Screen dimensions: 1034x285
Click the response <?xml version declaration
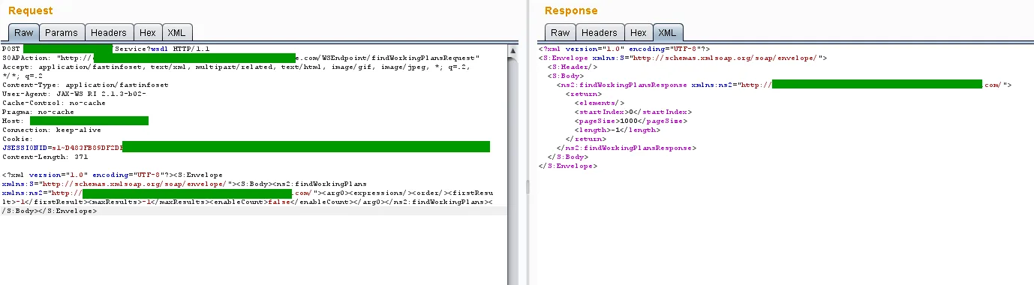(x=624, y=49)
